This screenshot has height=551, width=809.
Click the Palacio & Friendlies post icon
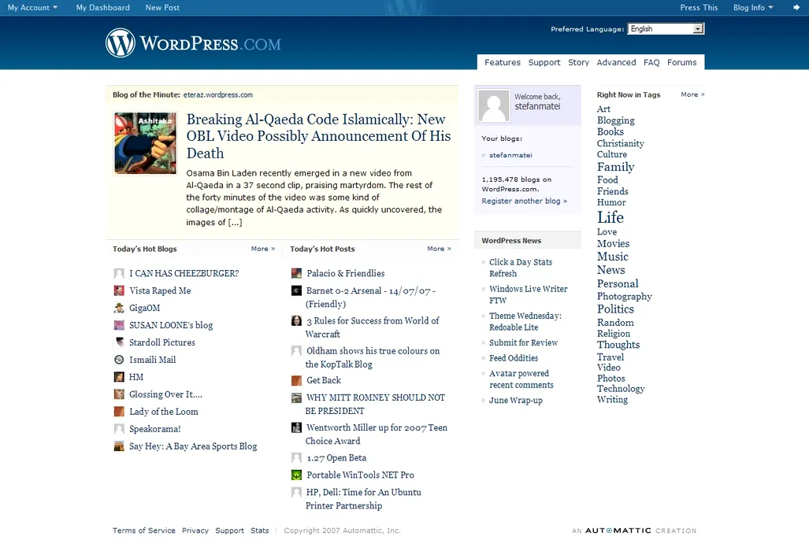[x=297, y=273]
